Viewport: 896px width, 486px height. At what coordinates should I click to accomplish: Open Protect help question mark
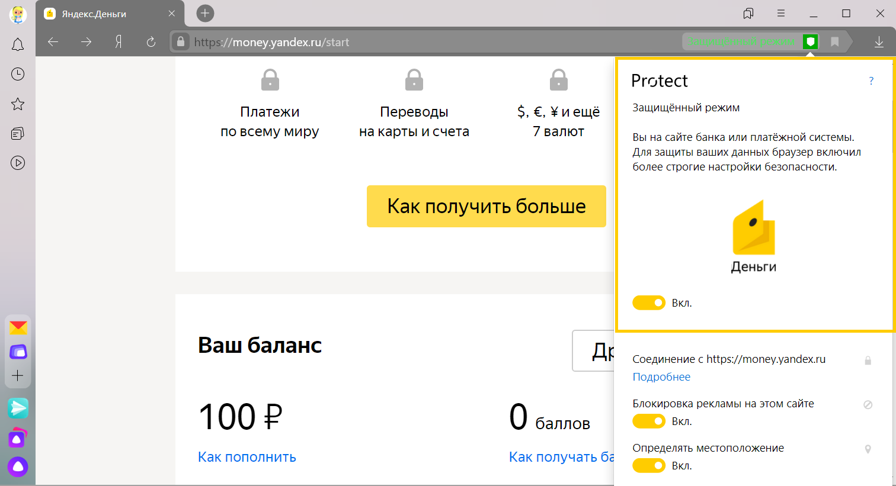click(871, 81)
